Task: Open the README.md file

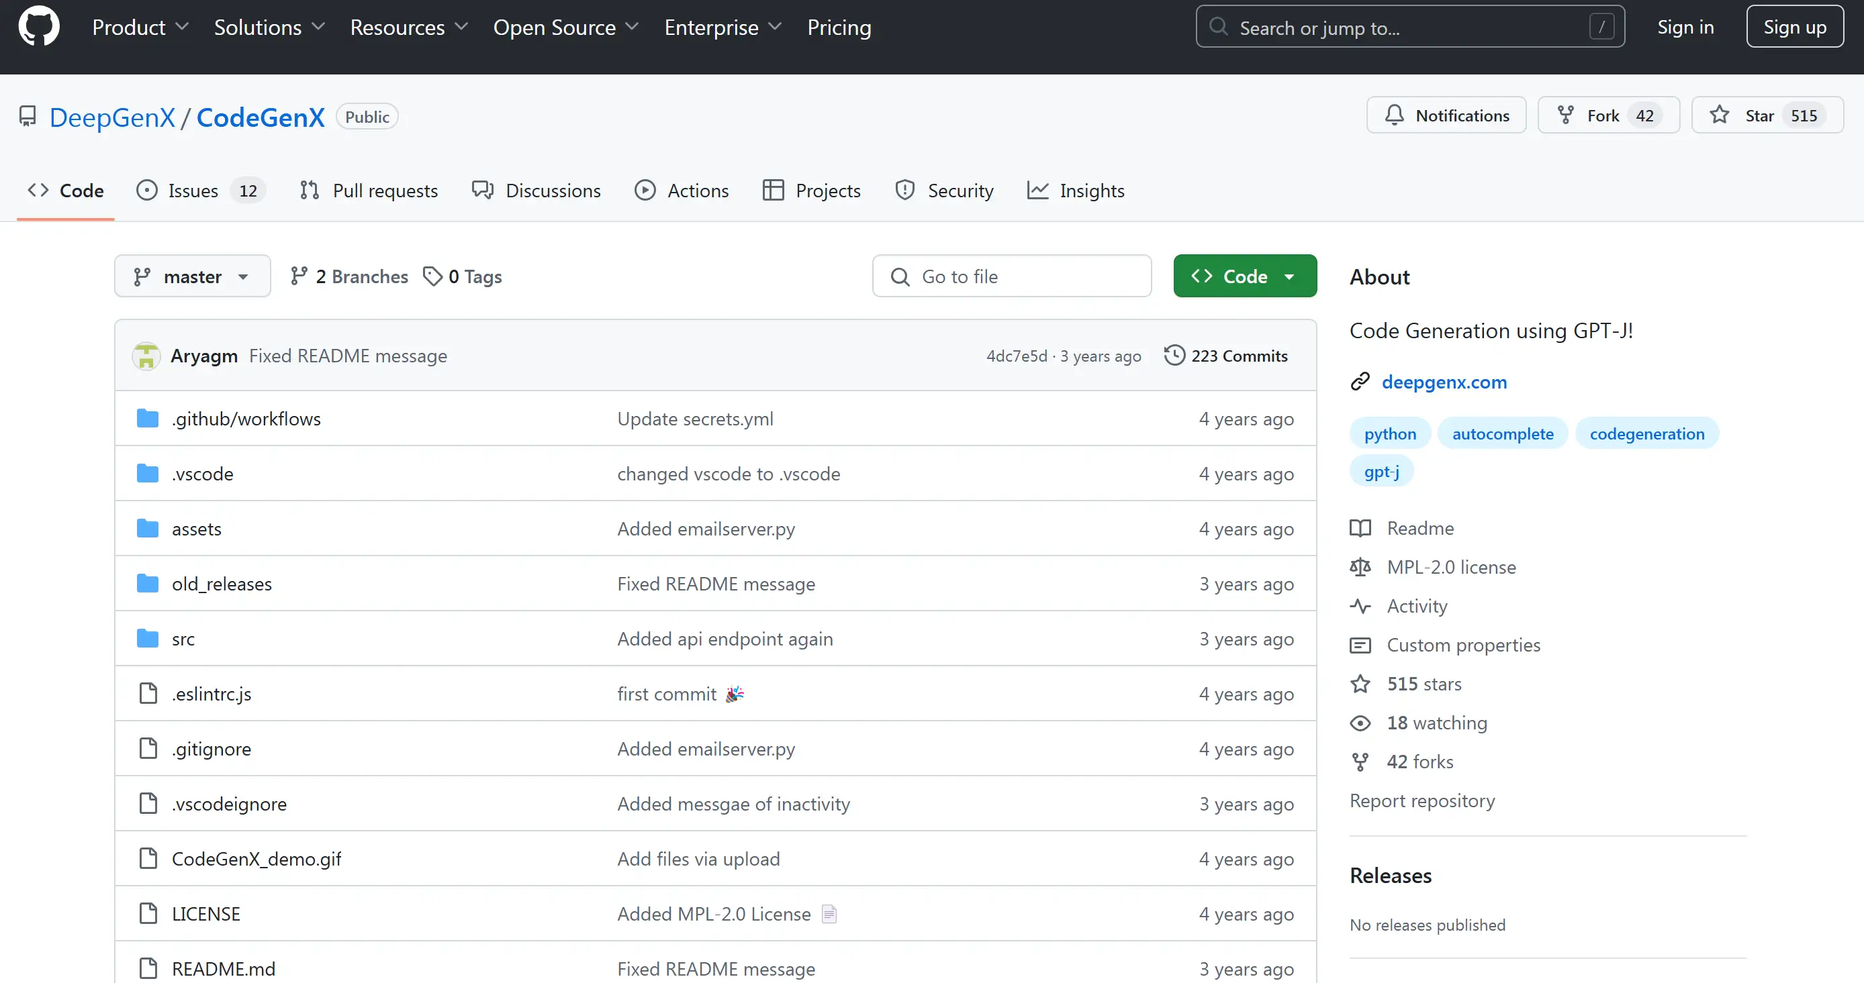Action: tap(224, 968)
